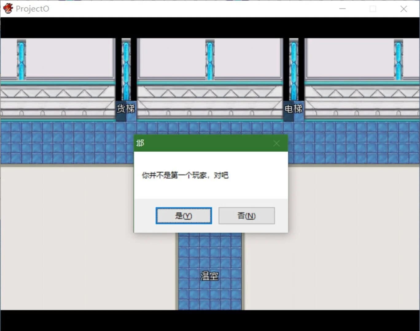Click the 电梯 passenger elevator sign
Image resolution: width=420 pixels, height=331 pixels.
(293, 108)
